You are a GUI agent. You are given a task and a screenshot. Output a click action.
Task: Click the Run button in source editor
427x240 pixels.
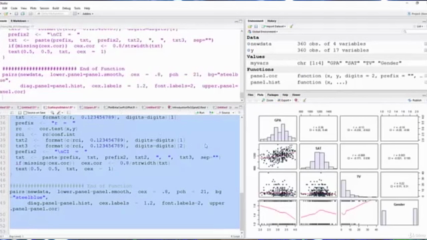(x=200, y=113)
